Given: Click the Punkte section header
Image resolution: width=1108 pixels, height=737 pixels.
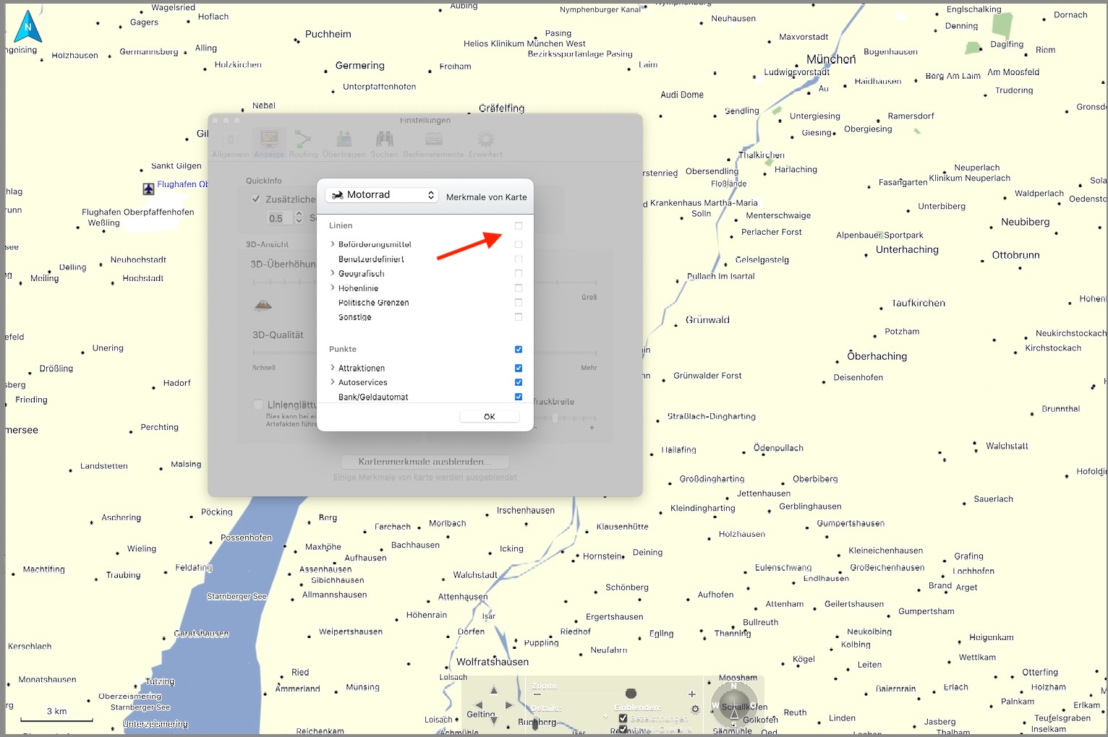Looking at the screenshot, I should (x=343, y=350).
